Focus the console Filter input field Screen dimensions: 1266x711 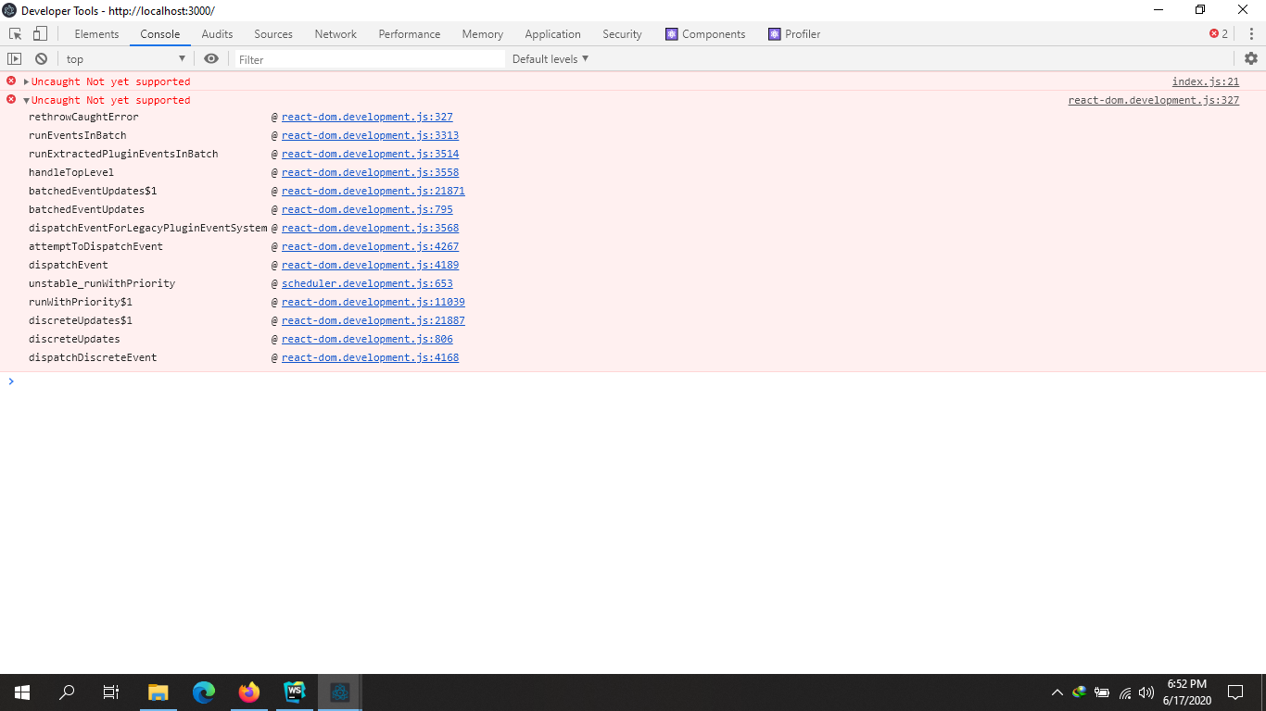(369, 58)
